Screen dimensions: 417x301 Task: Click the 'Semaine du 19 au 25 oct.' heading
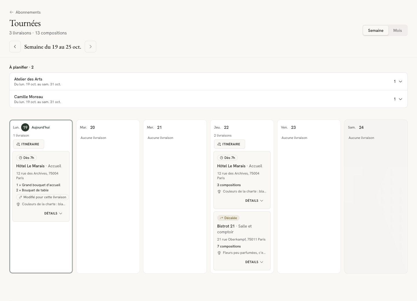click(x=53, y=47)
